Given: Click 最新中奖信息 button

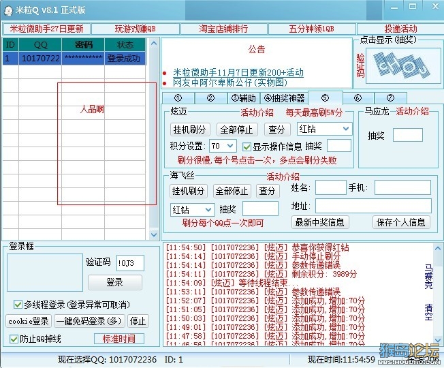Looking at the screenshot, I should point(319,222).
